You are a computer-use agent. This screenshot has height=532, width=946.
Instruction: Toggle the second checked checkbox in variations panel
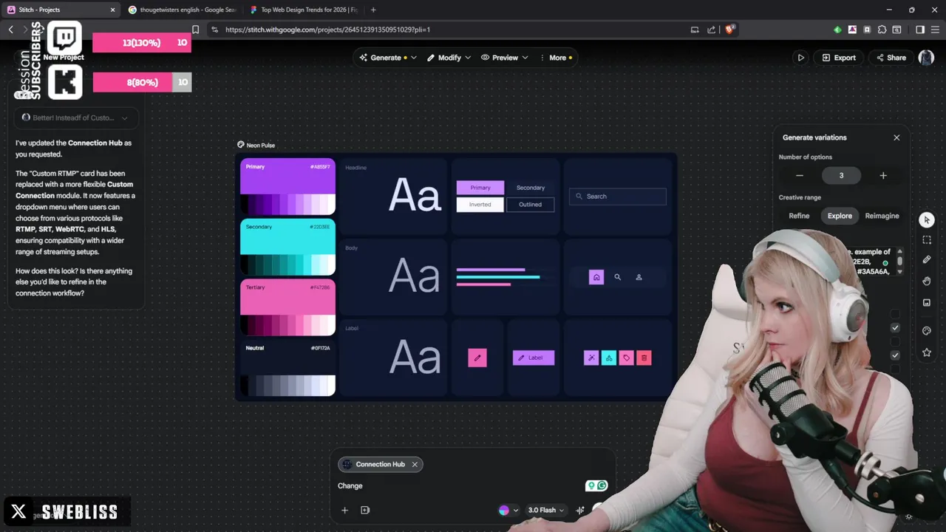tap(895, 355)
